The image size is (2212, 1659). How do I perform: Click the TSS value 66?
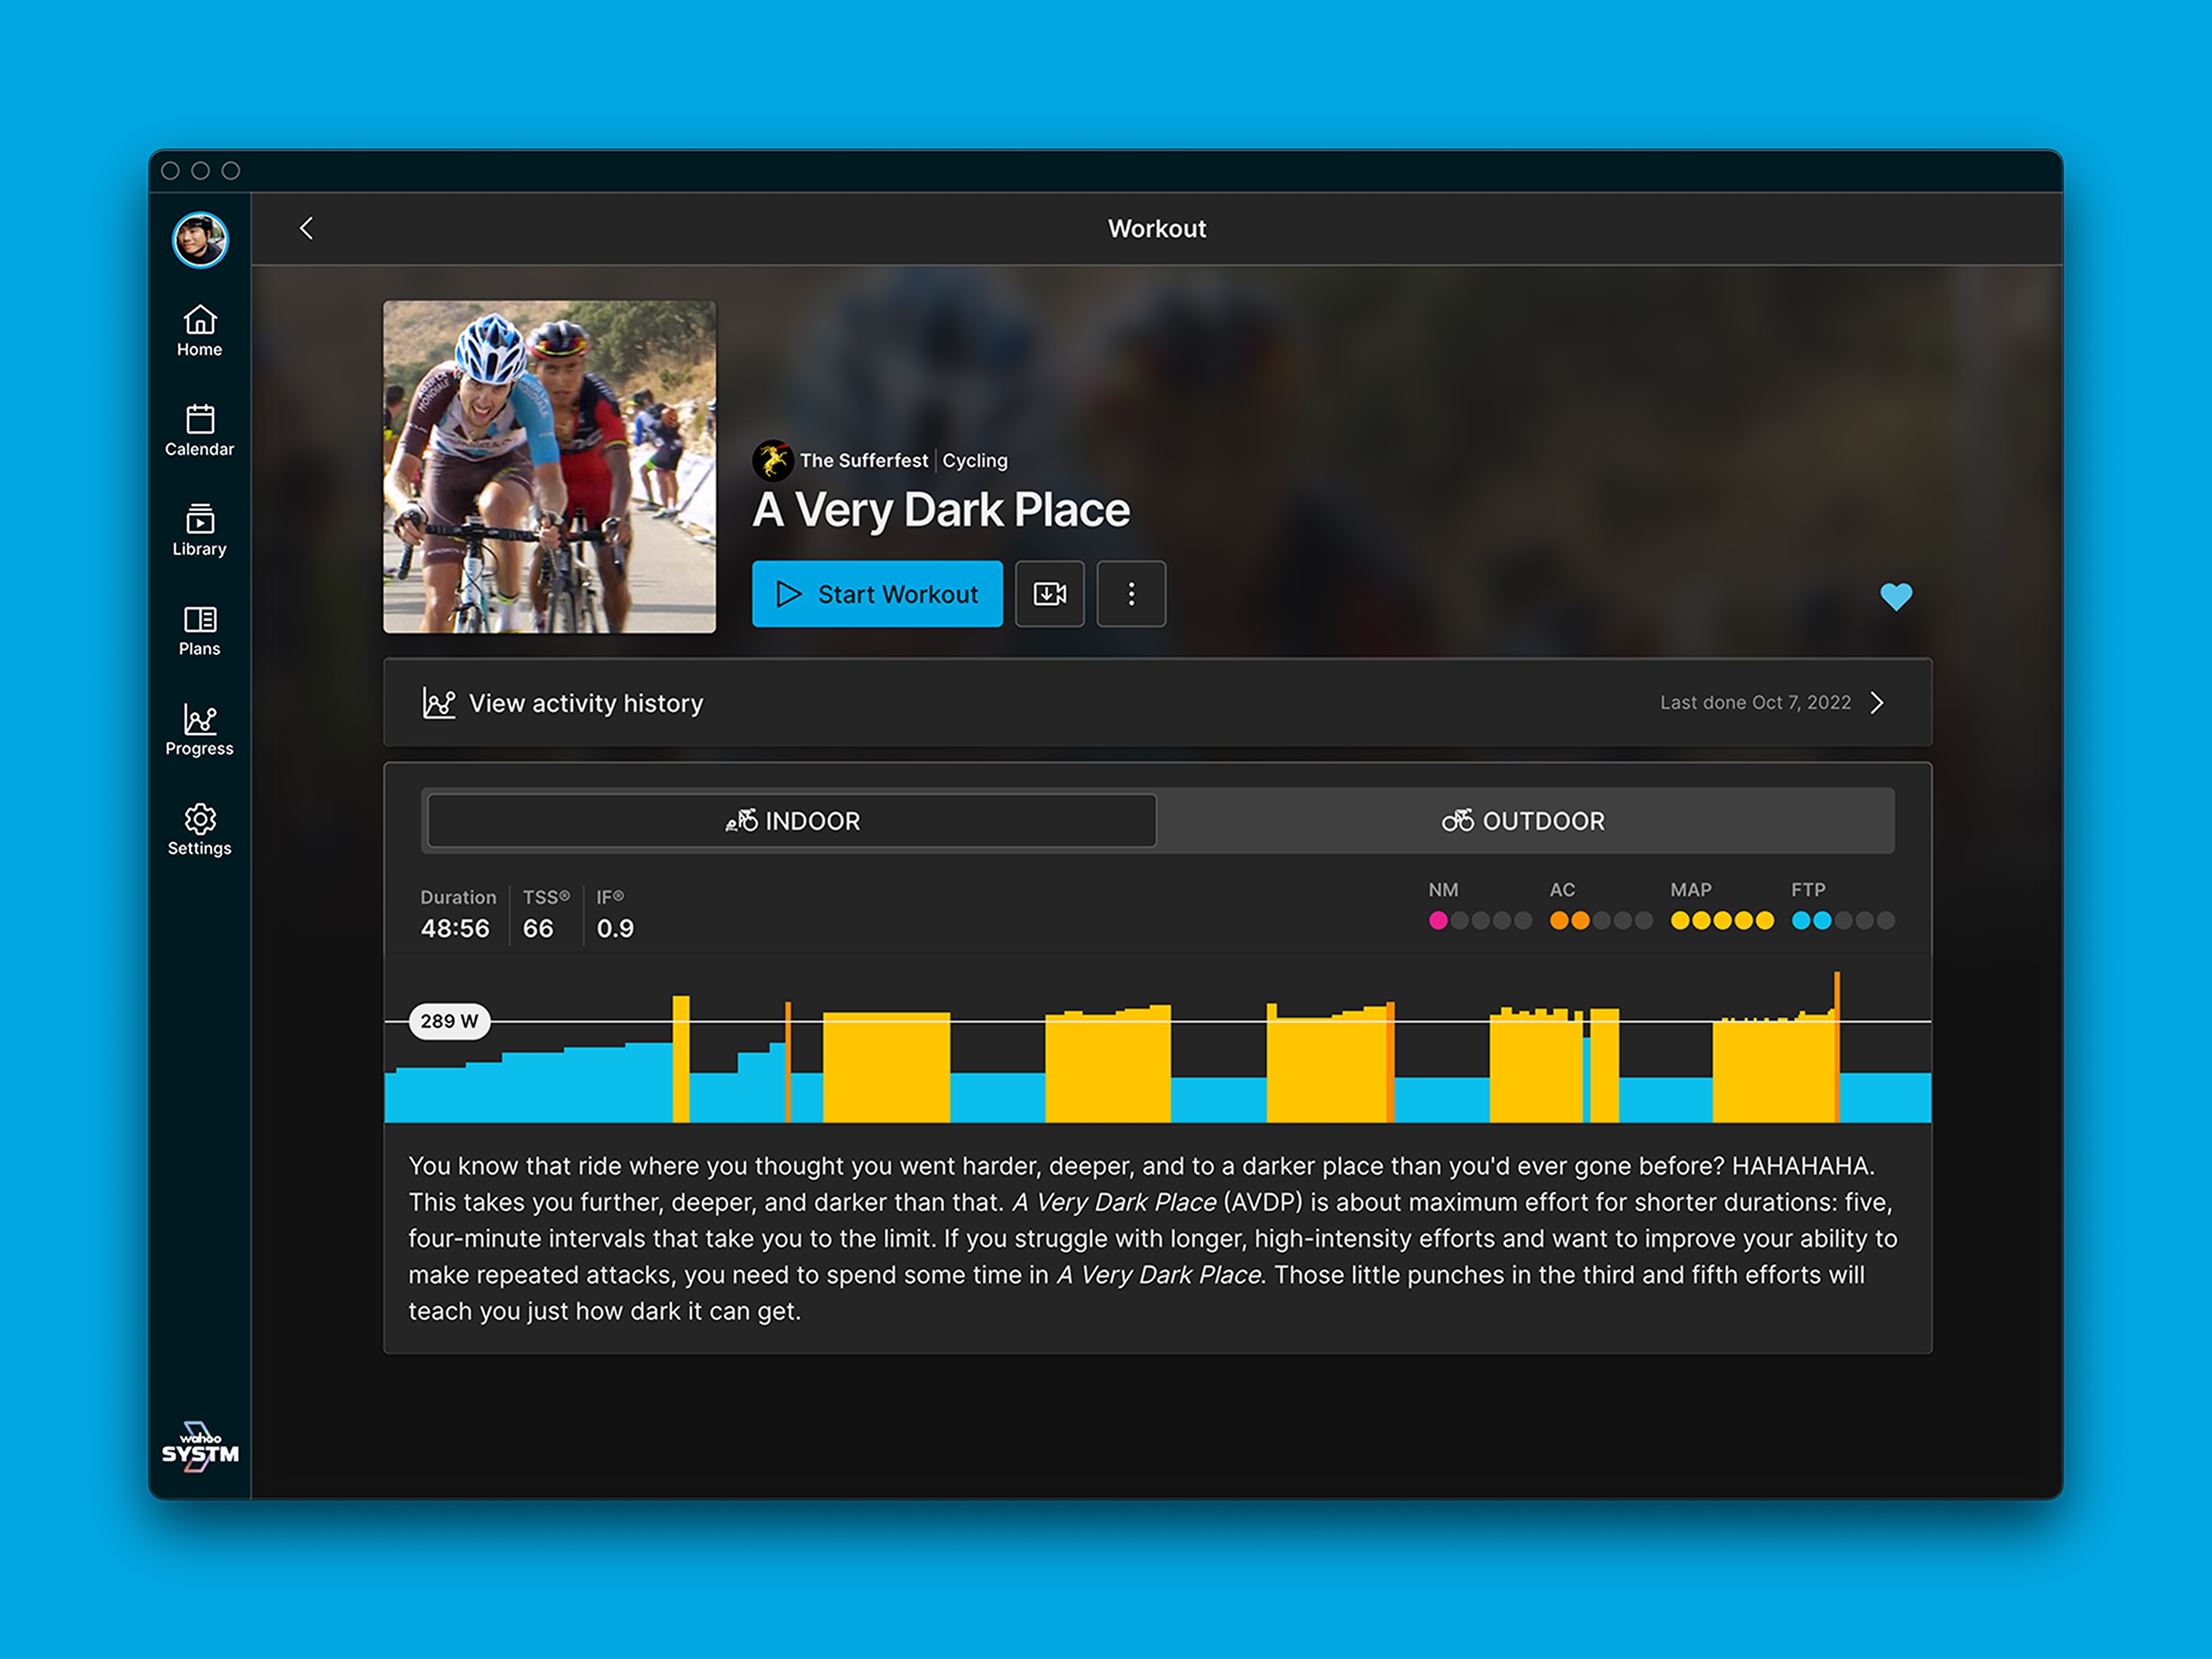pos(538,929)
